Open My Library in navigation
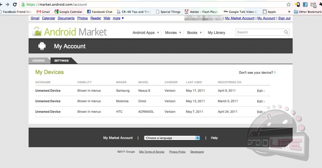The width and height of the screenshot is (322, 168). click(216, 33)
